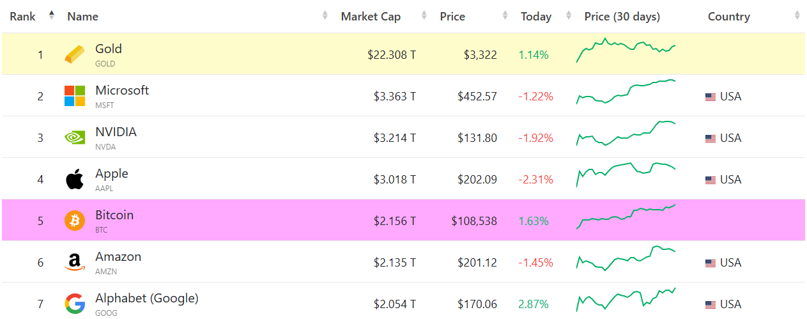Click the USA flag beside Microsoft
Image resolution: width=807 pixels, height=319 pixels.
710,97
